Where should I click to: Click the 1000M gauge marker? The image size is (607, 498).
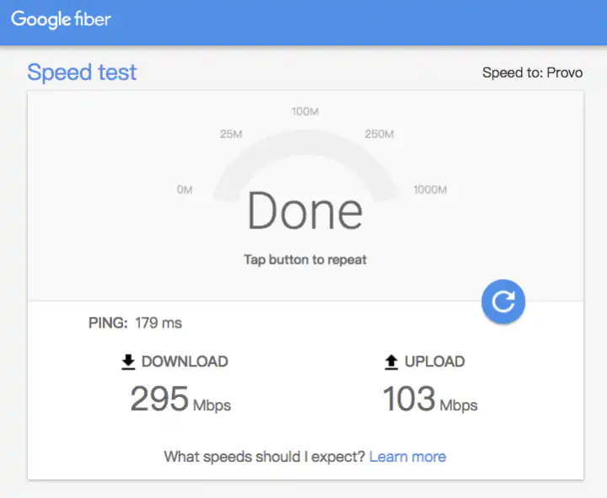tap(430, 190)
